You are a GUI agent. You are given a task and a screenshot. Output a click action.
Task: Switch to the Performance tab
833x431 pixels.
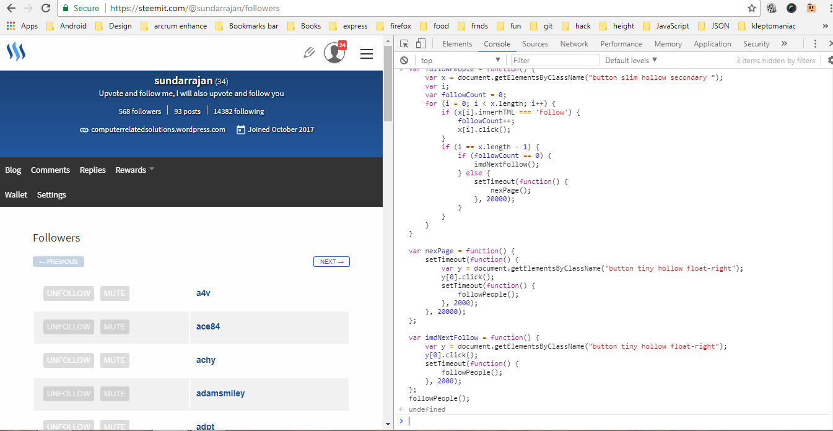click(x=621, y=44)
